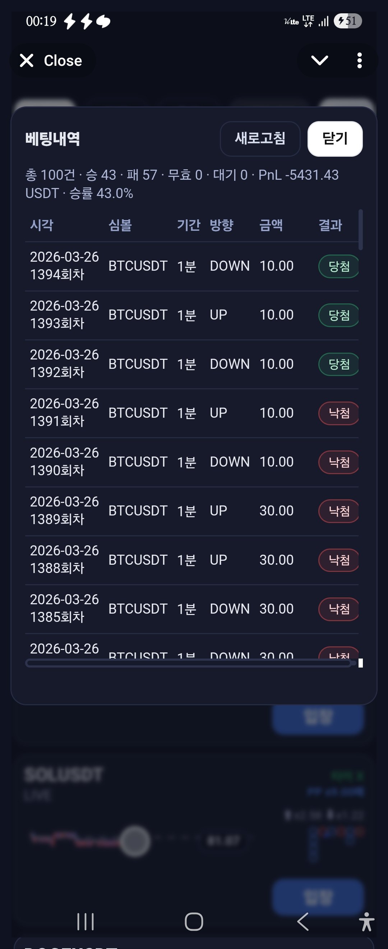
Task: Open the three-dot overflow menu
Action: 359,60
